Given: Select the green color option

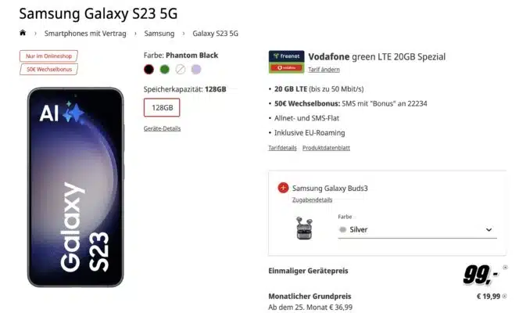Looking at the screenshot, I should pyautogui.click(x=164, y=69).
